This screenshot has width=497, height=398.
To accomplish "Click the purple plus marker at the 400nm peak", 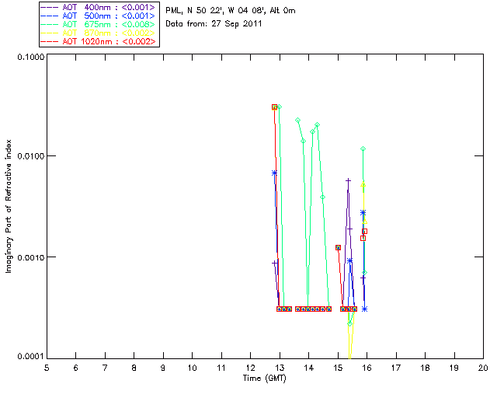I will (x=348, y=181).
